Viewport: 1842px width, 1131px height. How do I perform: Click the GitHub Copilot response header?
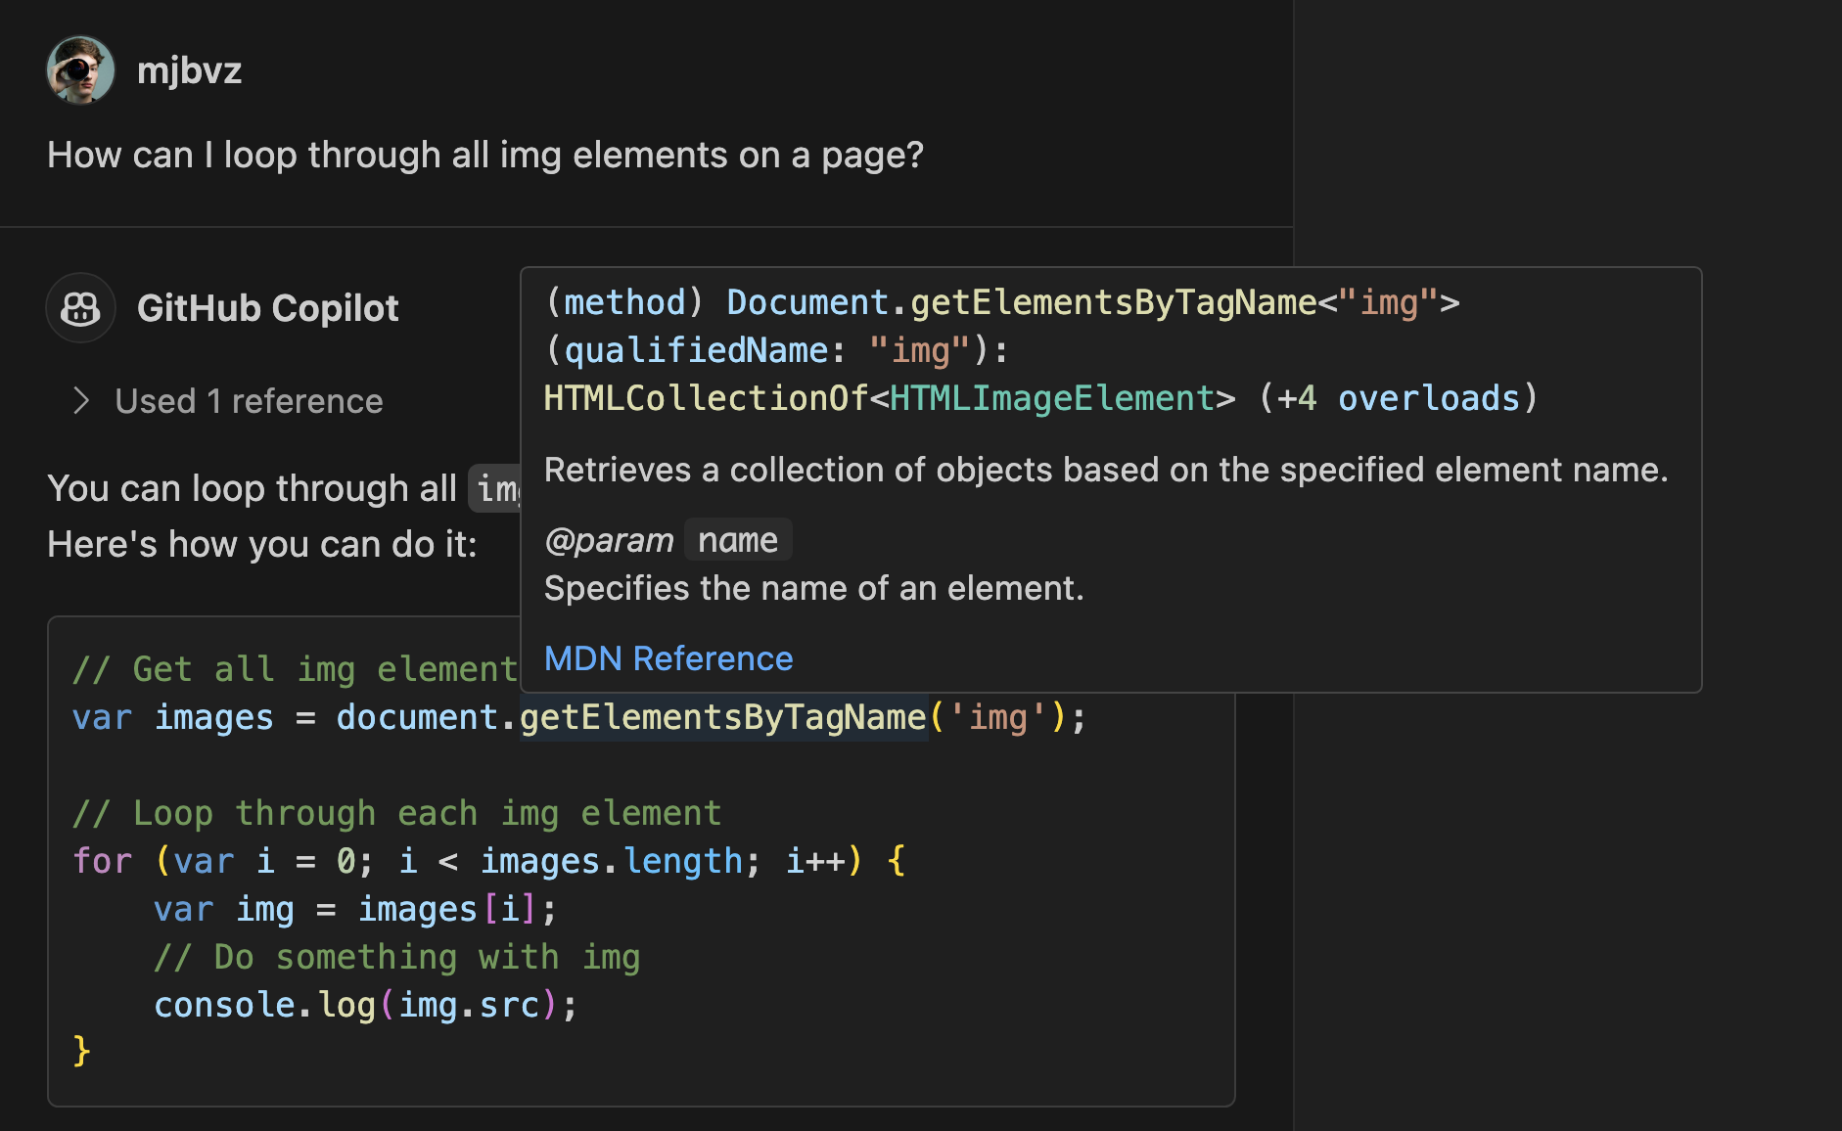(268, 307)
